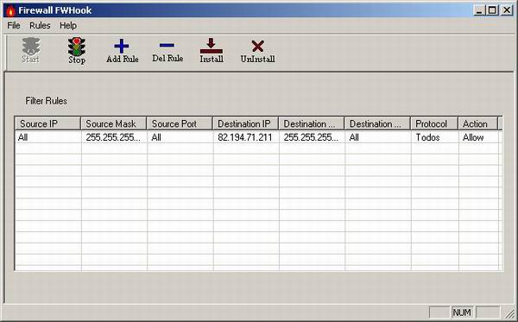Install the filter hook via Install icon

(x=212, y=51)
